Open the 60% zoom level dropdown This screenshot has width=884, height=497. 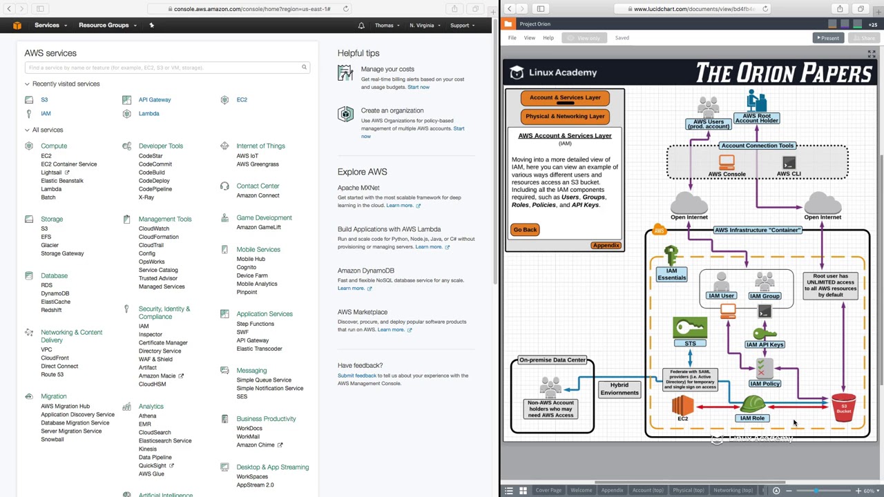pos(871,491)
